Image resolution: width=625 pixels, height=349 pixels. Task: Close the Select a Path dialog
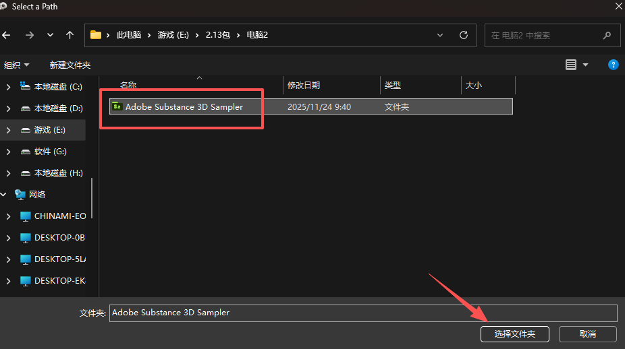point(619,6)
